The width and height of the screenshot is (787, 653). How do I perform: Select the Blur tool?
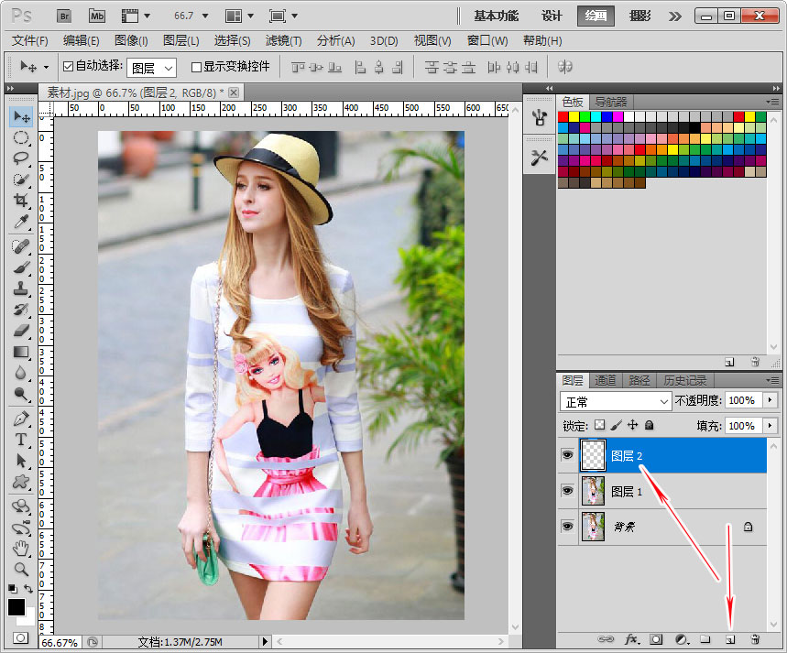coord(21,373)
